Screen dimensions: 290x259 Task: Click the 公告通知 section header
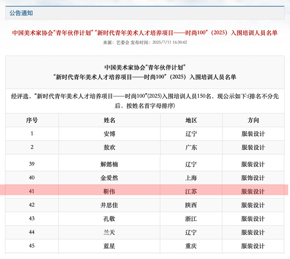point(21,13)
